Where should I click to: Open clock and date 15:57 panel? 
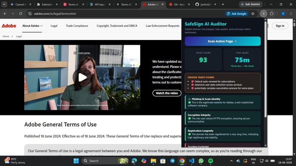[285, 161]
